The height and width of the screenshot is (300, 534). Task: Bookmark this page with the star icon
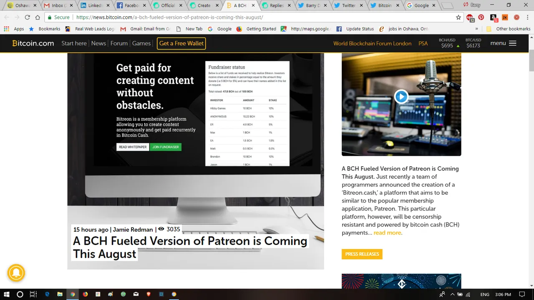(458, 17)
